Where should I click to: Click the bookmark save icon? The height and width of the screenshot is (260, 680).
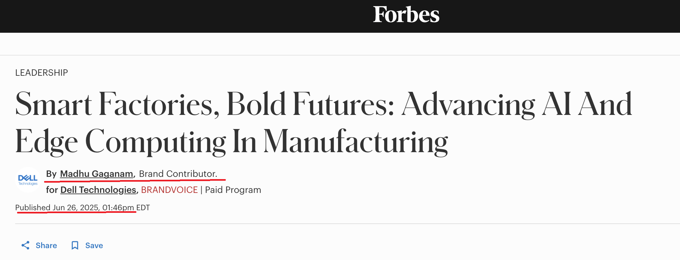pyautogui.click(x=75, y=246)
